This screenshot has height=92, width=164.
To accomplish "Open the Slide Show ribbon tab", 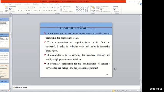I will pos(36,4).
